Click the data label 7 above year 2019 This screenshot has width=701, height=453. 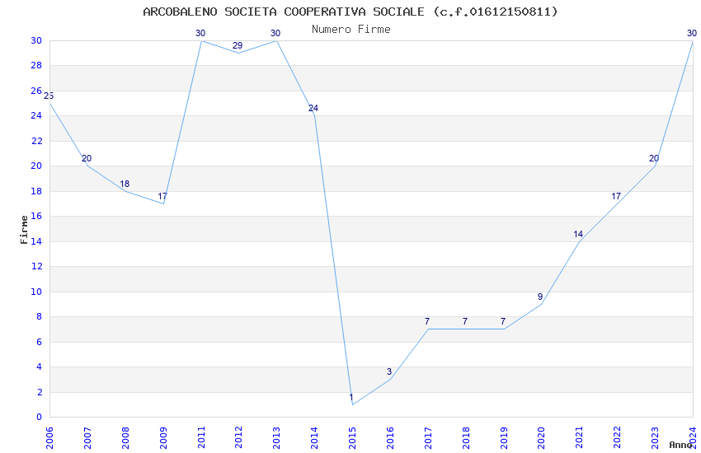click(x=503, y=321)
